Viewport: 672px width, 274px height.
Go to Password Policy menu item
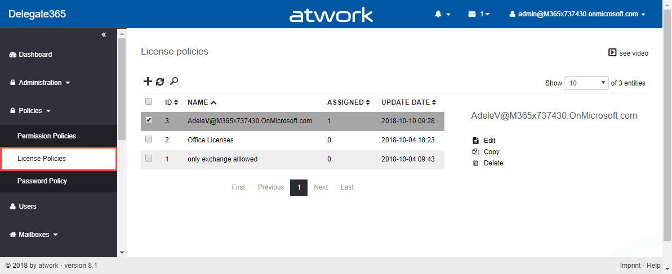pyautogui.click(x=42, y=181)
